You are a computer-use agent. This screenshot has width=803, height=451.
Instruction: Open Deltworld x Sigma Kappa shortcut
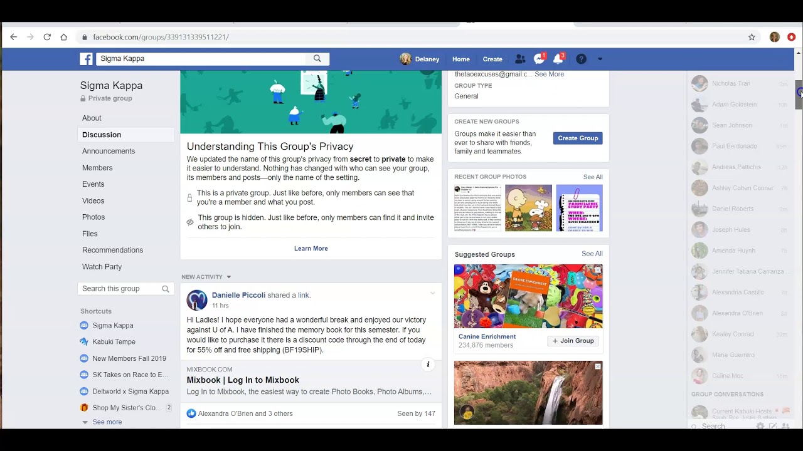point(130,391)
